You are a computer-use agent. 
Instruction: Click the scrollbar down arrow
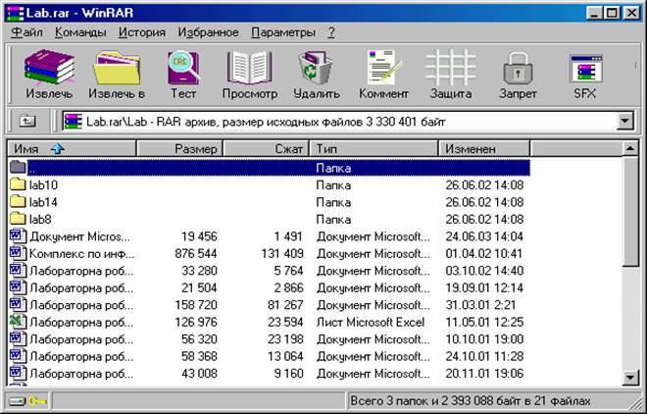pyautogui.click(x=630, y=377)
